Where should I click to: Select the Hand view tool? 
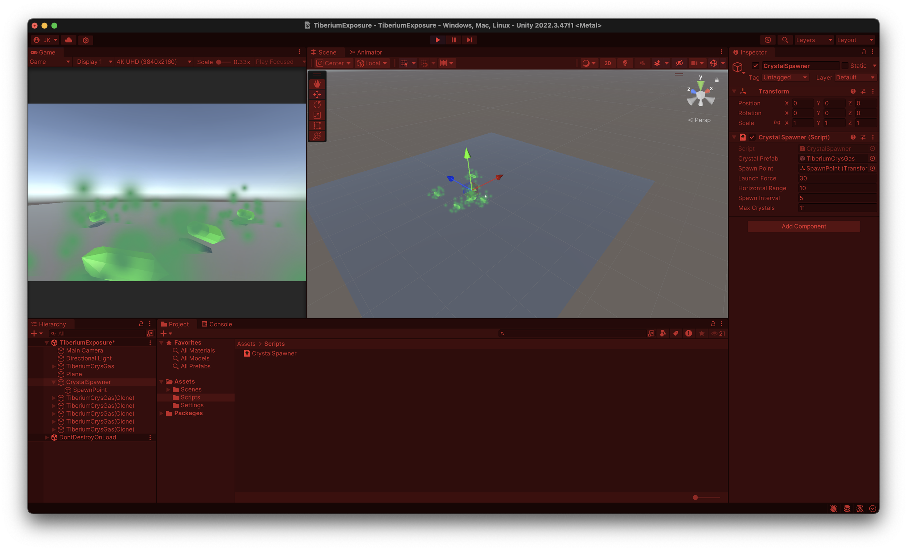pos(317,84)
